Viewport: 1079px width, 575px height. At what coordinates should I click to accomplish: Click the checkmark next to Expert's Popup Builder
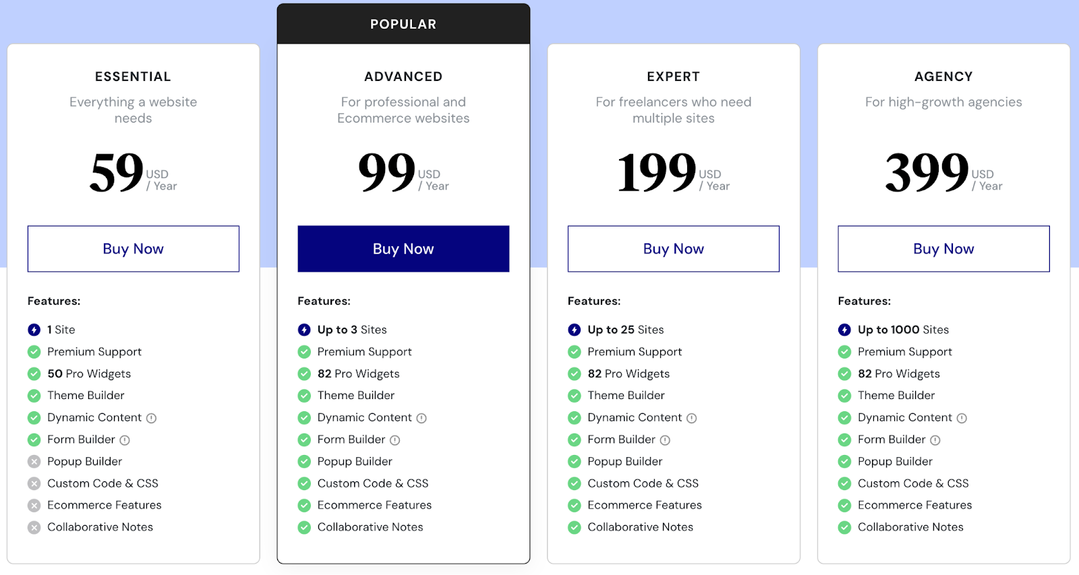[x=575, y=461]
